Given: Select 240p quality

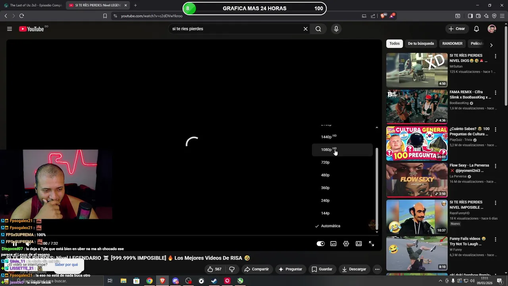Looking at the screenshot, I should pyautogui.click(x=342, y=201).
